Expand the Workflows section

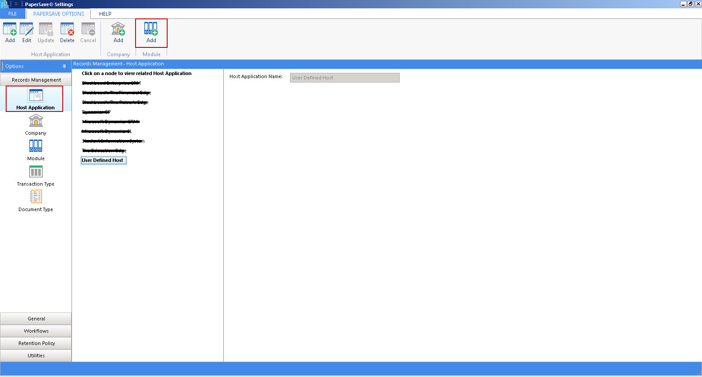36,331
